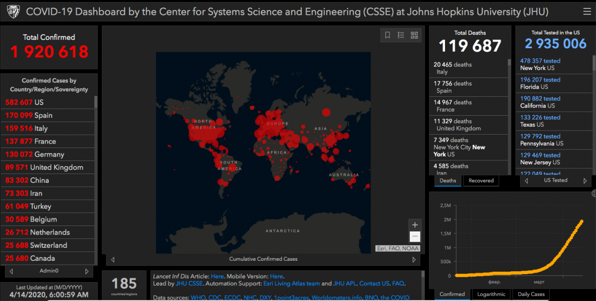The height and width of the screenshot is (301, 596).
Task: Select Canada in confirmed cases list
Action: pos(48,258)
